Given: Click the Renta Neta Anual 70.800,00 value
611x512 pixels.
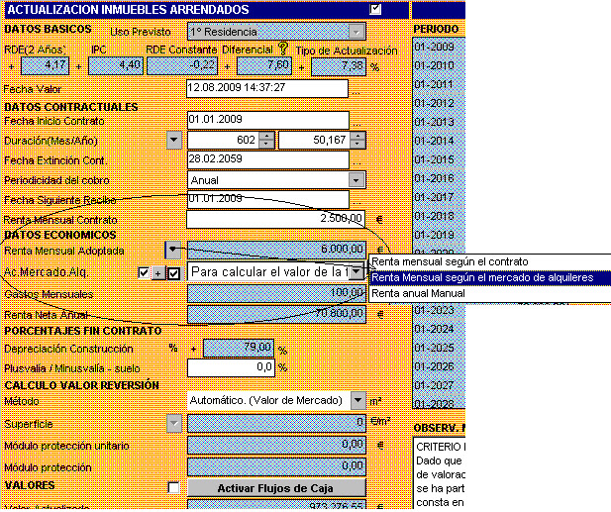Looking at the screenshot, I should [x=276, y=315].
